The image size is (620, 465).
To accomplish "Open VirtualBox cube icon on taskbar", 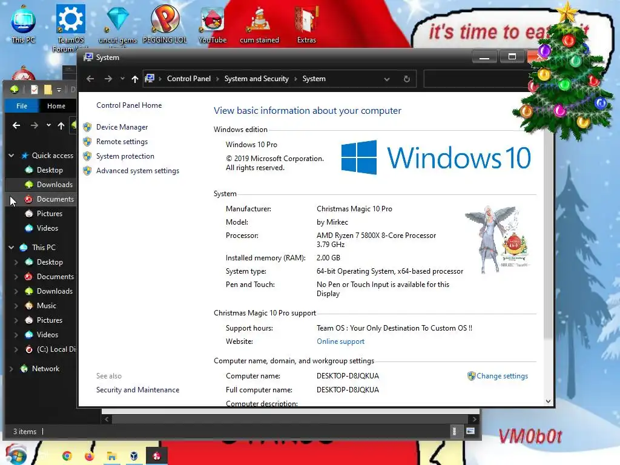I will pyautogui.click(x=134, y=456).
